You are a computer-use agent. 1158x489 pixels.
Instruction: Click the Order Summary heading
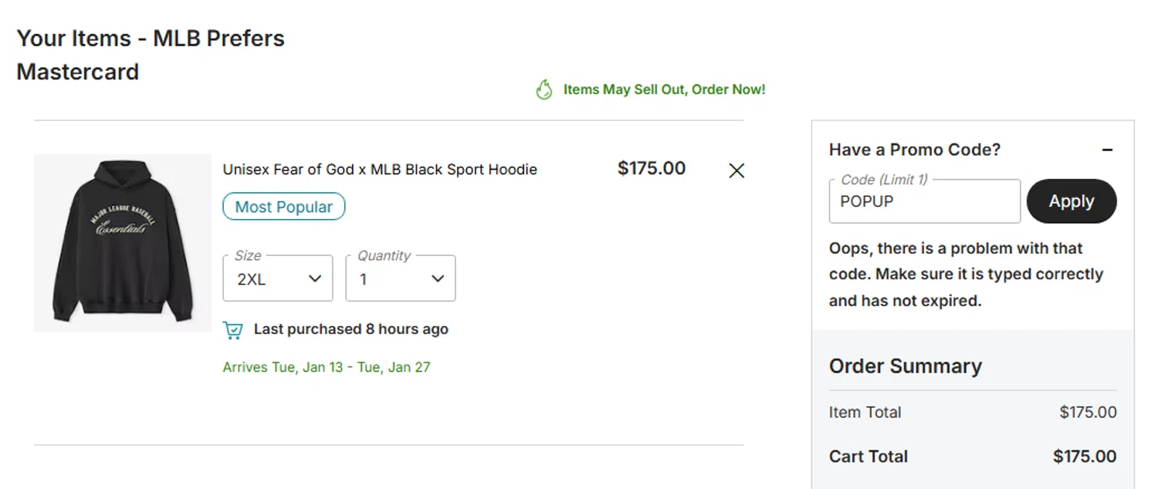tap(905, 366)
